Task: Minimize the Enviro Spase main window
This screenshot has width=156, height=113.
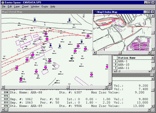Action: pos(146,3)
